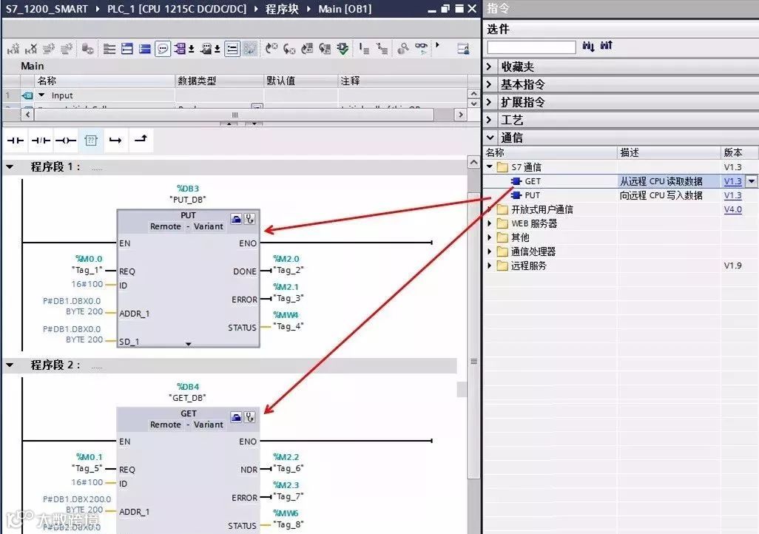Open PUT block diagnostics stethoscope icon

tap(250, 219)
